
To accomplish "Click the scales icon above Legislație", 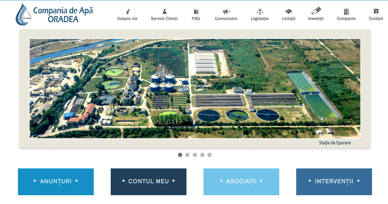I will pos(260,11).
